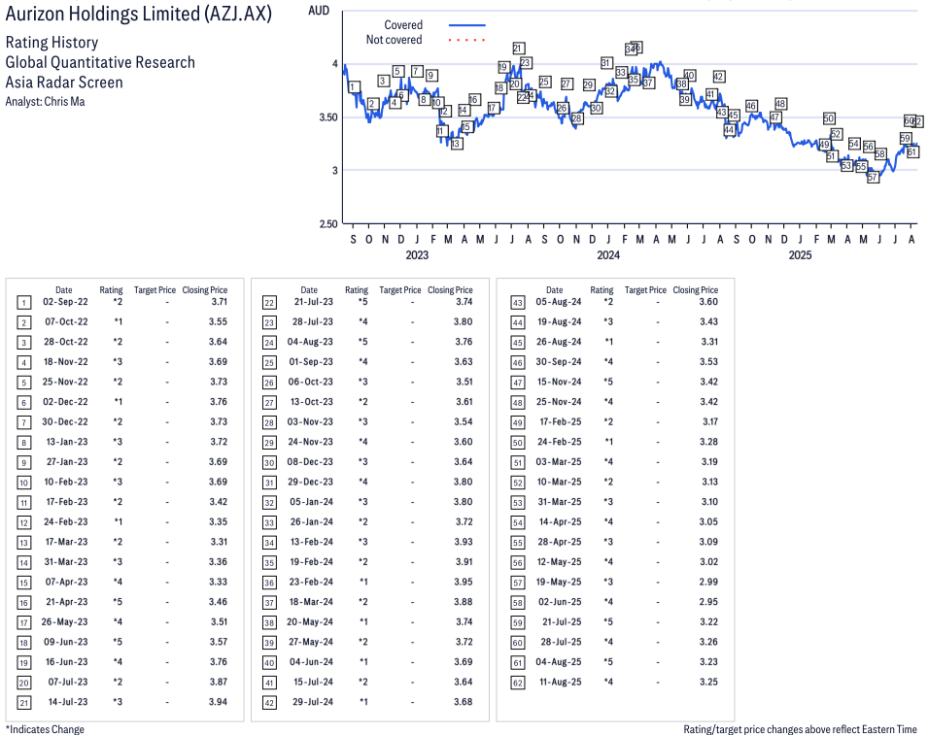Click the title Aurizon Holdings Limited (AZJ.AX)
Image resolution: width=928 pixels, height=735 pixels.
click(x=139, y=14)
